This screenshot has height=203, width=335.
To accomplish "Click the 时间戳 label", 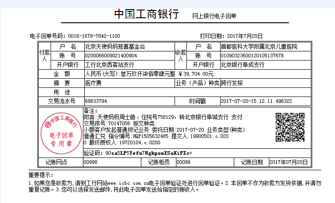I will tap(197, 101).
